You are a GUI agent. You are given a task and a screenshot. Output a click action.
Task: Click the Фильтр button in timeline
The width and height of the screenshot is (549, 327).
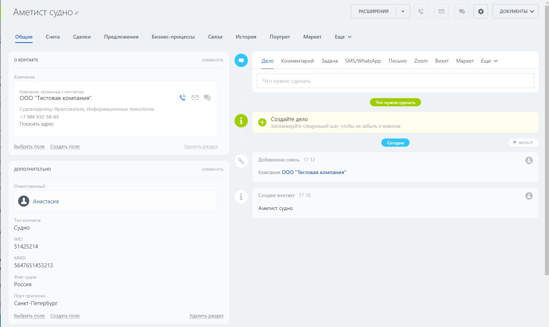pos(523,143)
